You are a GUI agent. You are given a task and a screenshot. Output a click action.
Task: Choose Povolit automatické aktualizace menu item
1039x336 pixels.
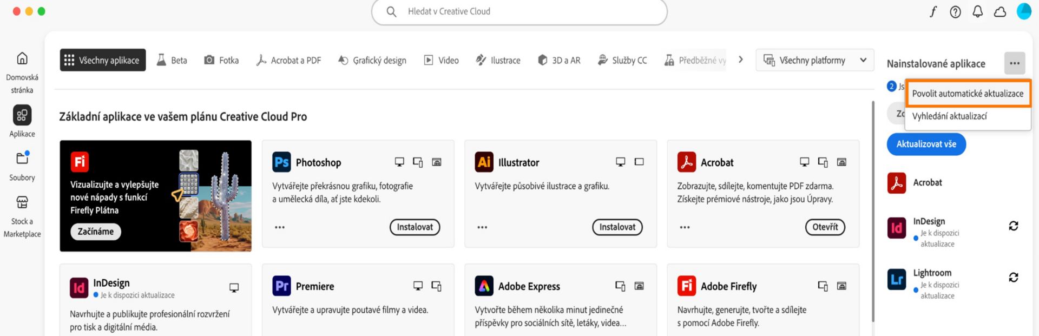(968, 94)
